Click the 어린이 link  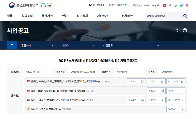pyautogui.click(x=147, y=5)
